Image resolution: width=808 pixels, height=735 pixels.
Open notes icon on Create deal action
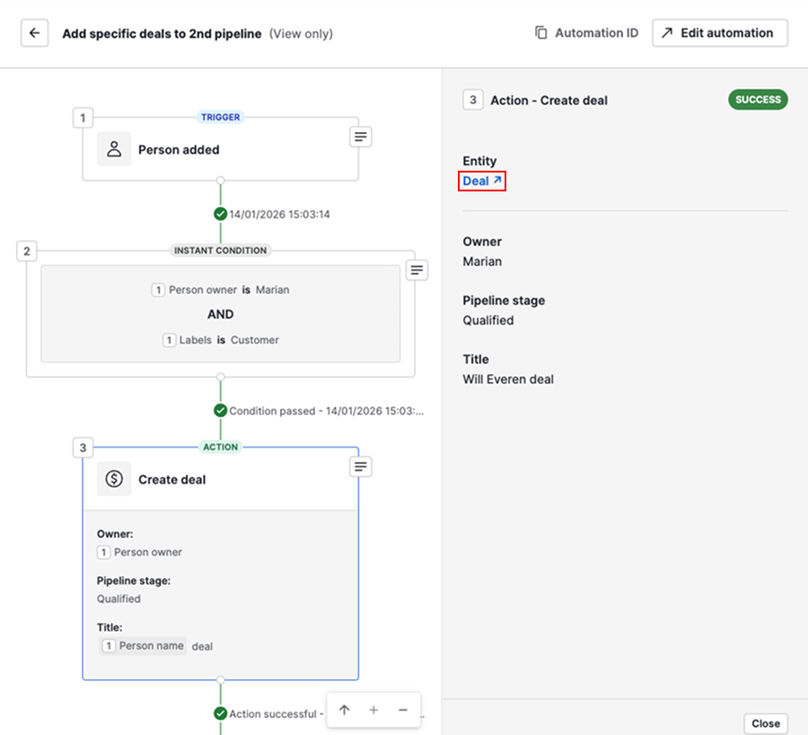[360, 466]
